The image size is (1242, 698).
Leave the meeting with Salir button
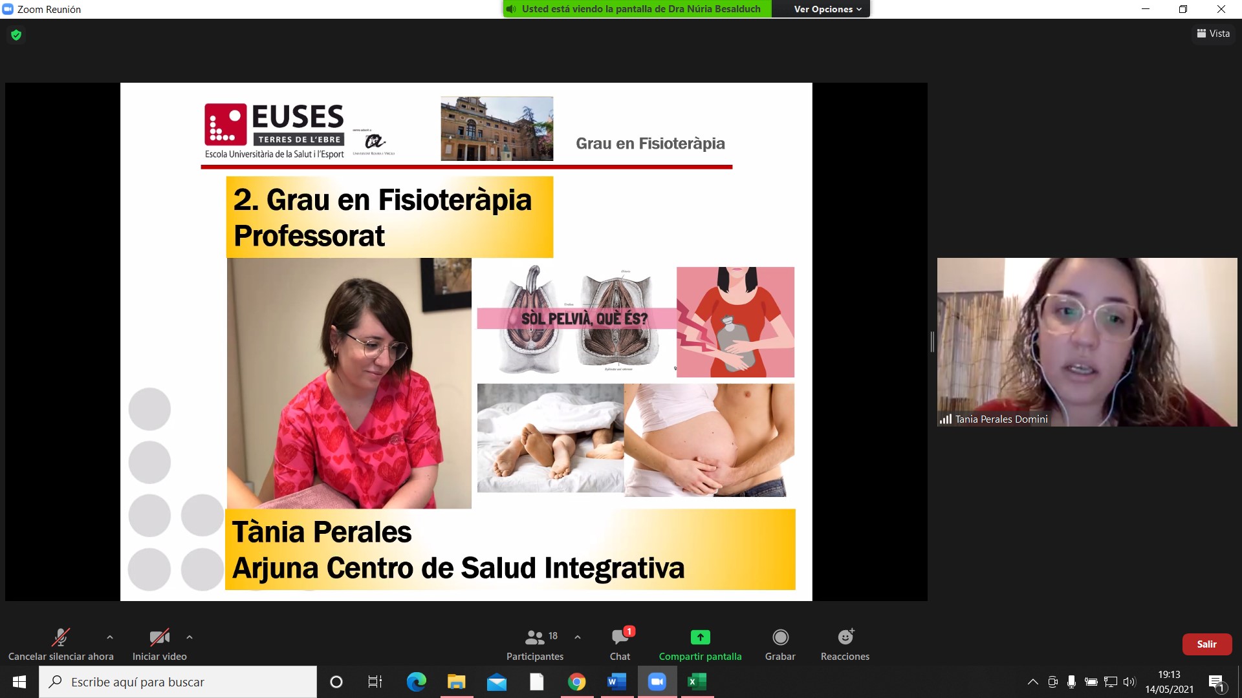click(x=1206, y=644)
